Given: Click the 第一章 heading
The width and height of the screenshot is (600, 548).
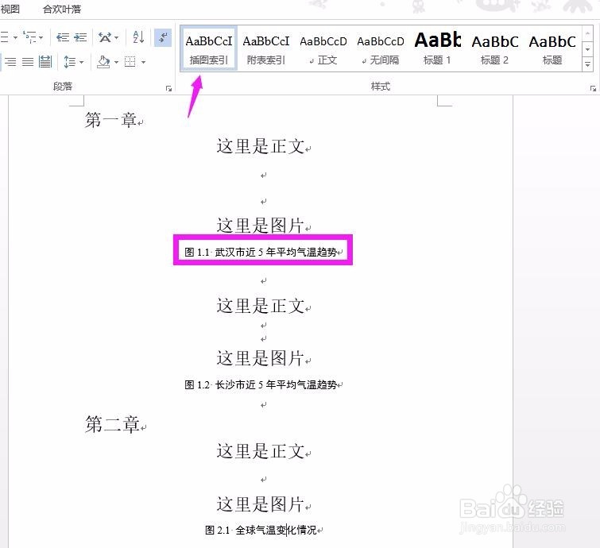Looking at the screenshot, I should pos(111,120).
